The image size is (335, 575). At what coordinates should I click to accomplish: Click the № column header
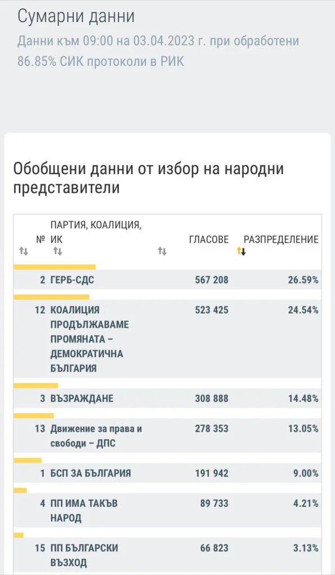(41, 239)
